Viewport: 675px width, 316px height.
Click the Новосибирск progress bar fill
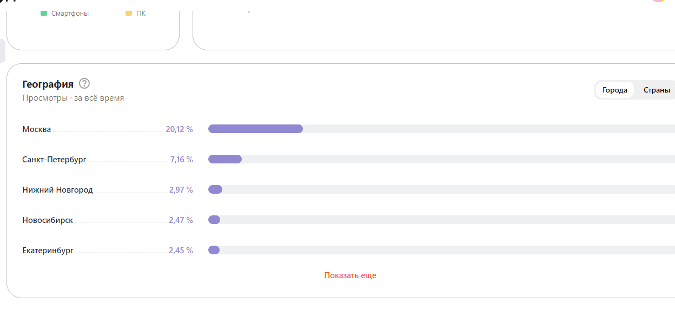[x=214, y=220]
